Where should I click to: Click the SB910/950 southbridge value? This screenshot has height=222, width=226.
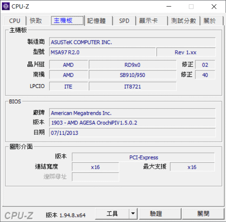click(x=132, y=75)
